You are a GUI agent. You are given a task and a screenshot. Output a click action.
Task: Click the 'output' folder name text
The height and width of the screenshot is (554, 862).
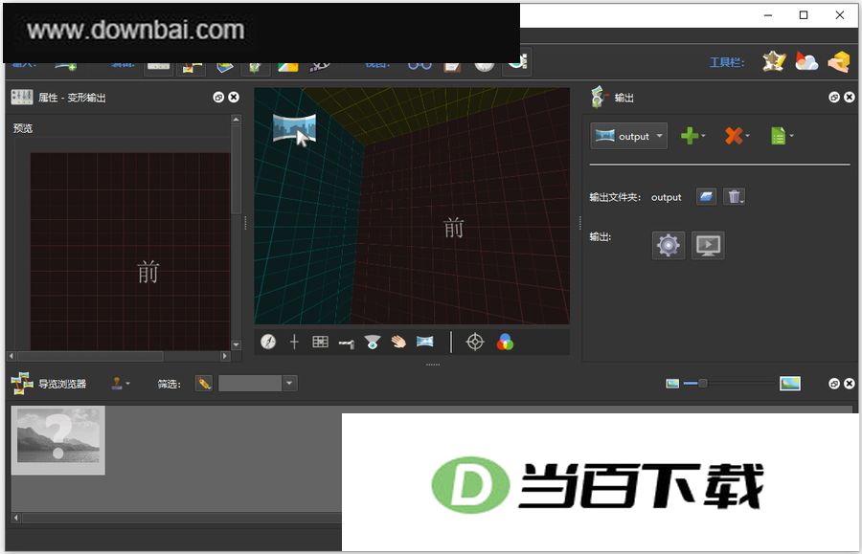click(x=667, y=197)
